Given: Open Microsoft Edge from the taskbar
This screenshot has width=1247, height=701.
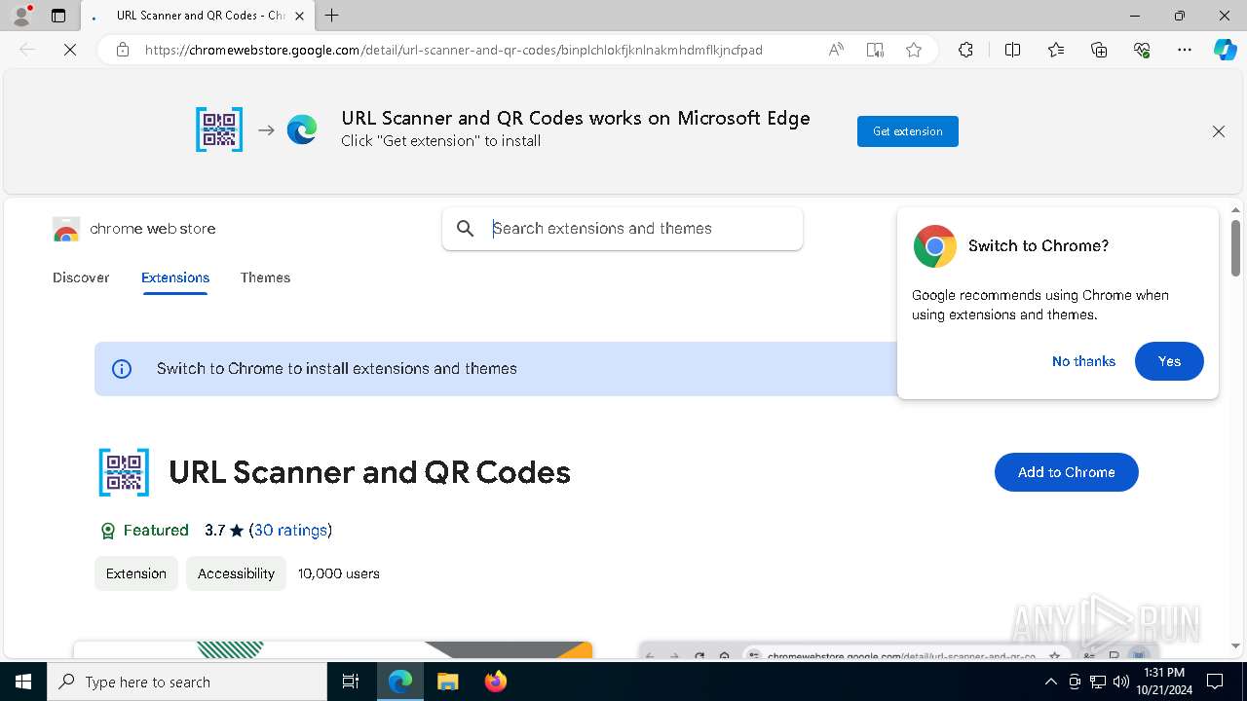Looking at the screenshot, I should (400, 682).
